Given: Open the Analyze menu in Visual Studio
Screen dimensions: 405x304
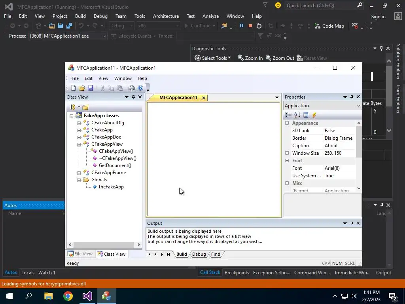Looking at the screenshot, I should click(x=210, y=16).
